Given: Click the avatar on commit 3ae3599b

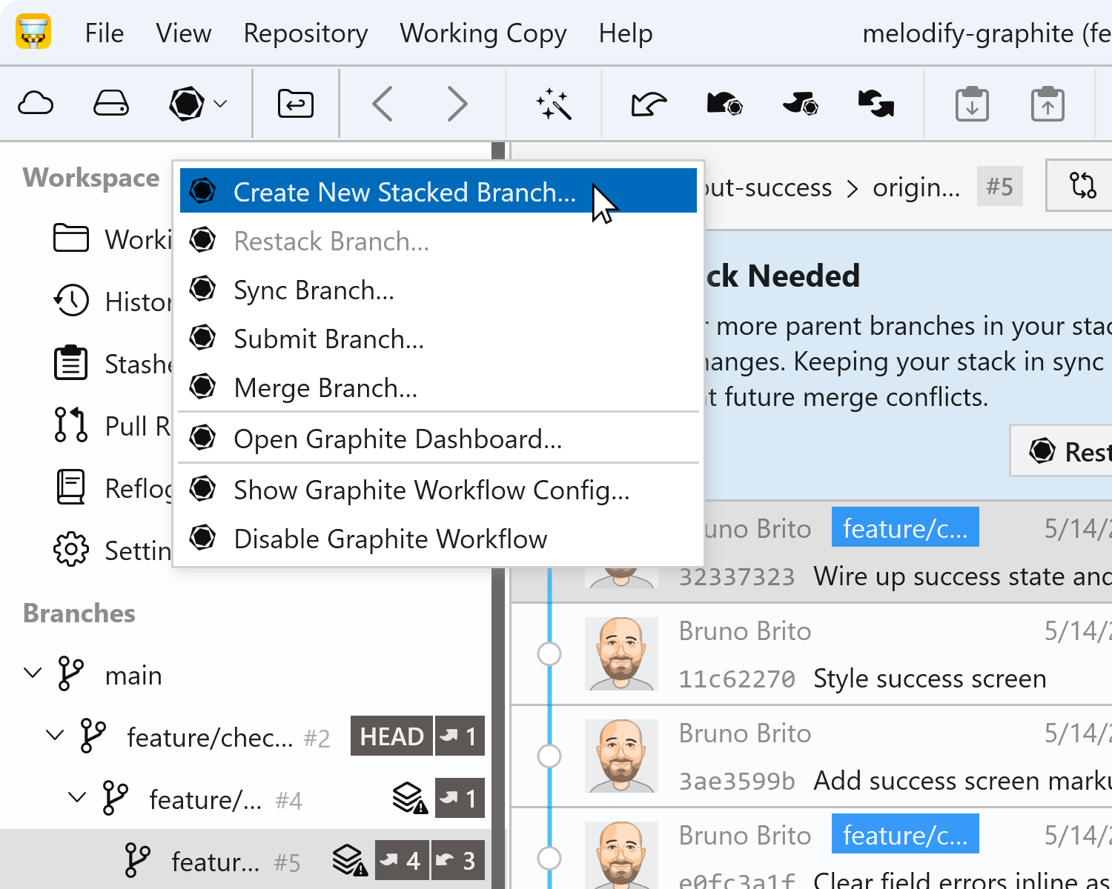Looking at the screenshot, I should 621,756.
